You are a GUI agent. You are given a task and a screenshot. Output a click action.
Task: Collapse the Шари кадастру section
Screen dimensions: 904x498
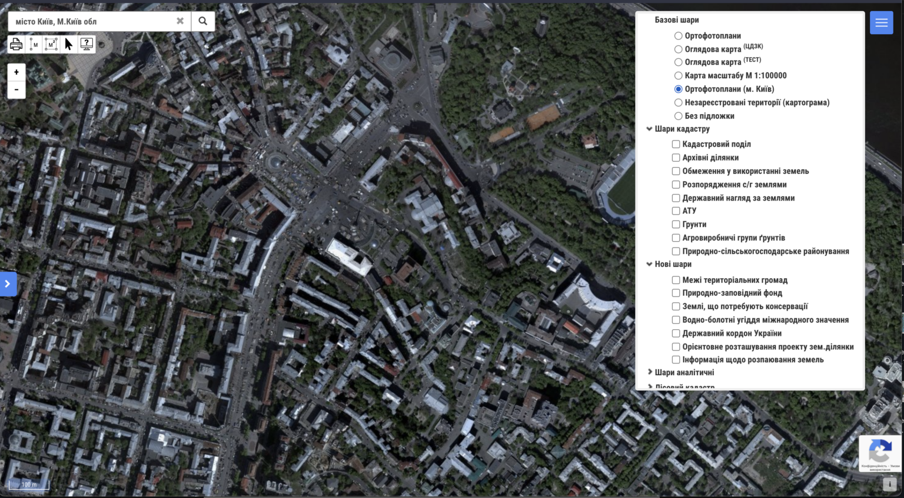pyautogui.click(x=649, y=129)
